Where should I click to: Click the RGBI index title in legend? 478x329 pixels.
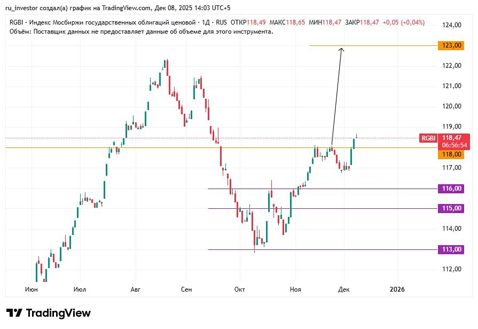[x=102, y=22]
